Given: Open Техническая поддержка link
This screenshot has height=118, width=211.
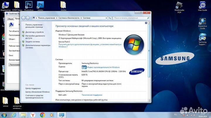Looking at the screenshot, I should pyautogui.click(x=92, y=95).
